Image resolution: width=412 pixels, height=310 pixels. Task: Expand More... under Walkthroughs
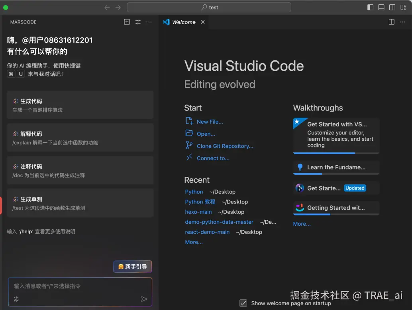302,224
